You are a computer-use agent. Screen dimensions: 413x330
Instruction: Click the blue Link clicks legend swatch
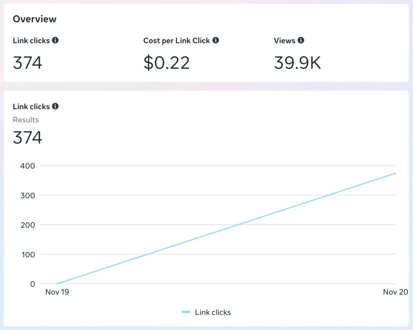pos(186,312)
